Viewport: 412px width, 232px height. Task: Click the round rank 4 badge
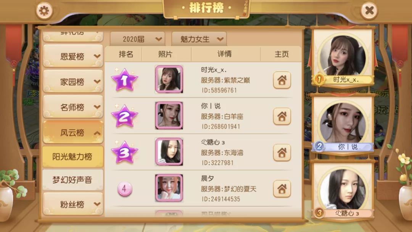[124, 188]
